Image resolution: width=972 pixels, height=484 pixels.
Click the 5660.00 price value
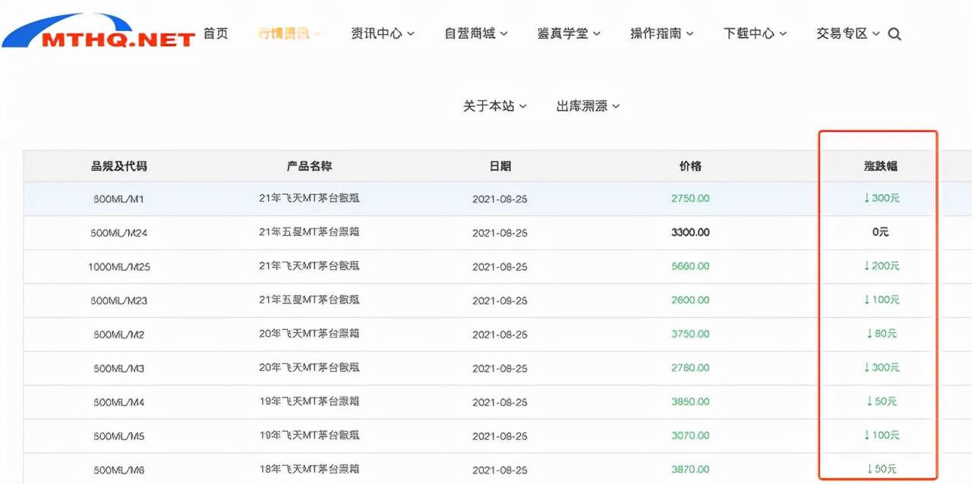690,266
